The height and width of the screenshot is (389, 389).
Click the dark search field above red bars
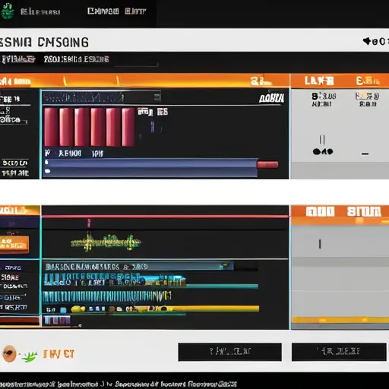pyautogui.click(x=102, y=97)
